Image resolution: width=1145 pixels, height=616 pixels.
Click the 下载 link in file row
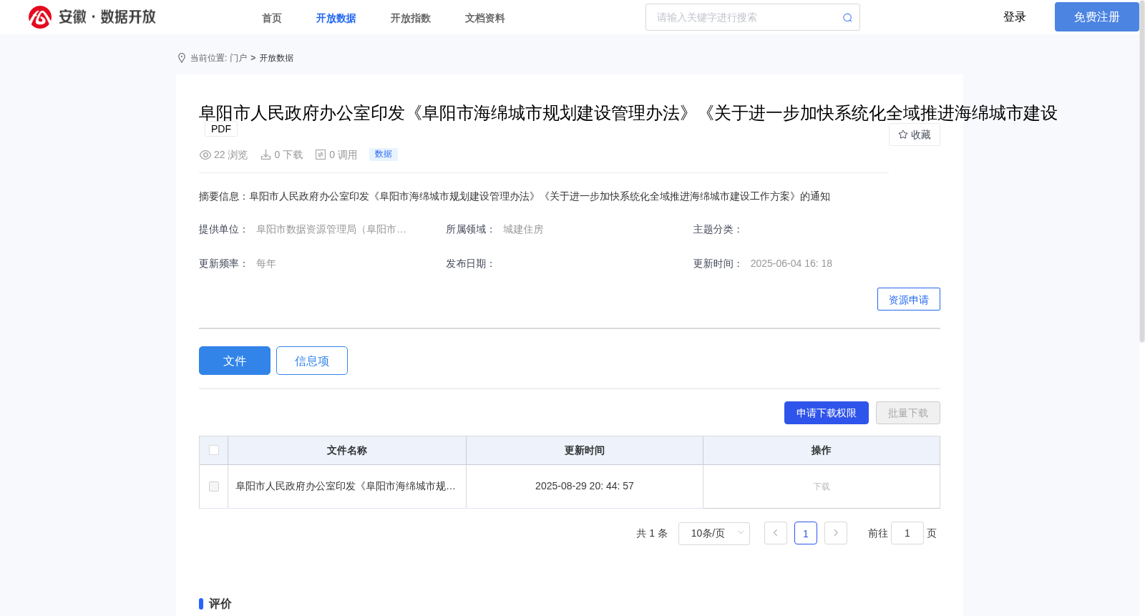822,487
